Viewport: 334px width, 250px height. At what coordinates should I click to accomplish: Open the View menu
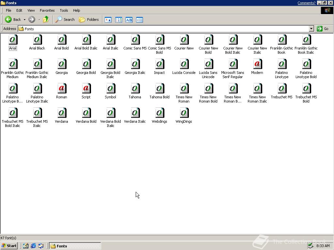point(31,10)
